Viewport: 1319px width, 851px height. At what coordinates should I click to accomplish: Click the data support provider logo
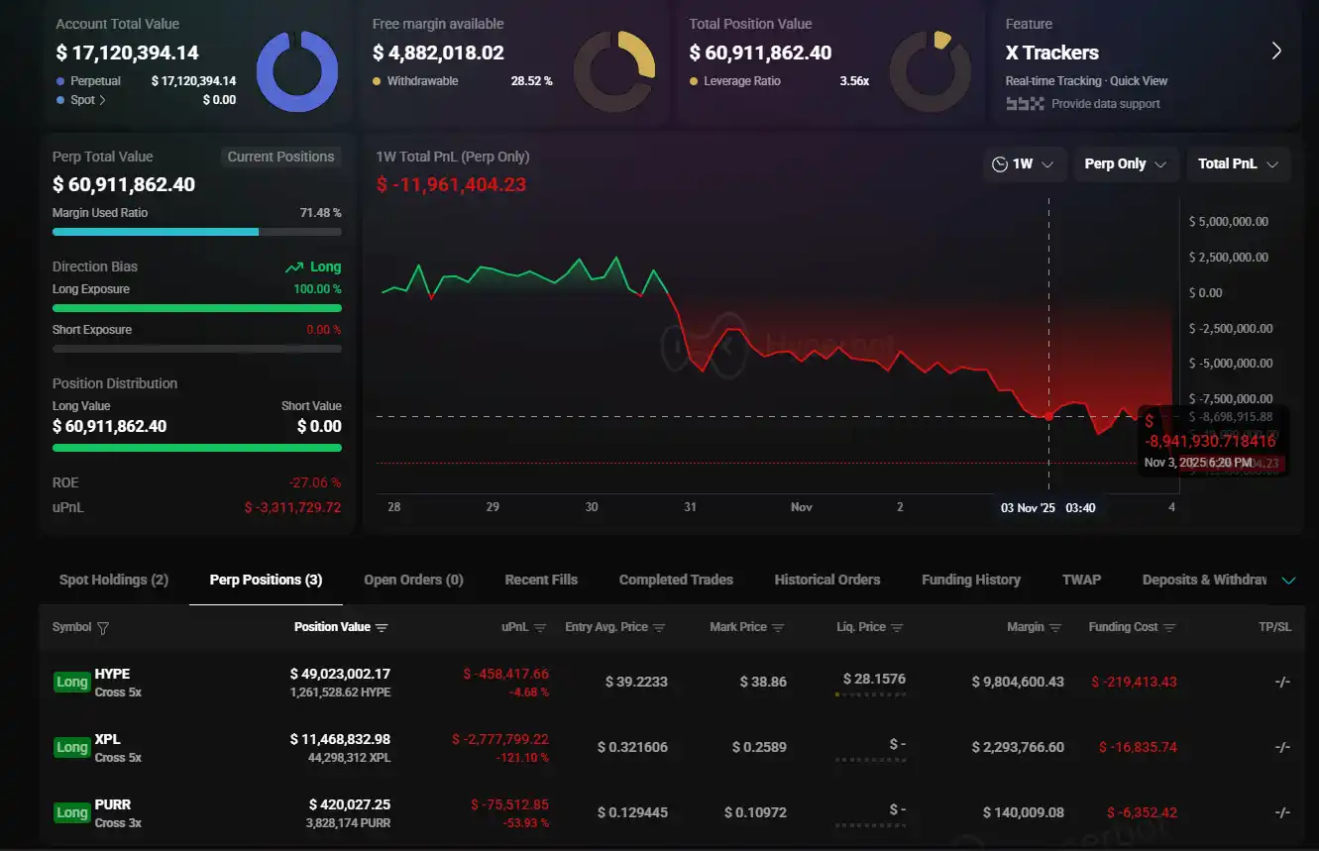[x=1025, y=103]
